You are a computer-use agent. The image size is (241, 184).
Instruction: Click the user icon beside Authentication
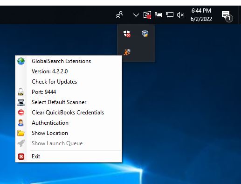click(x=21, y=123)
